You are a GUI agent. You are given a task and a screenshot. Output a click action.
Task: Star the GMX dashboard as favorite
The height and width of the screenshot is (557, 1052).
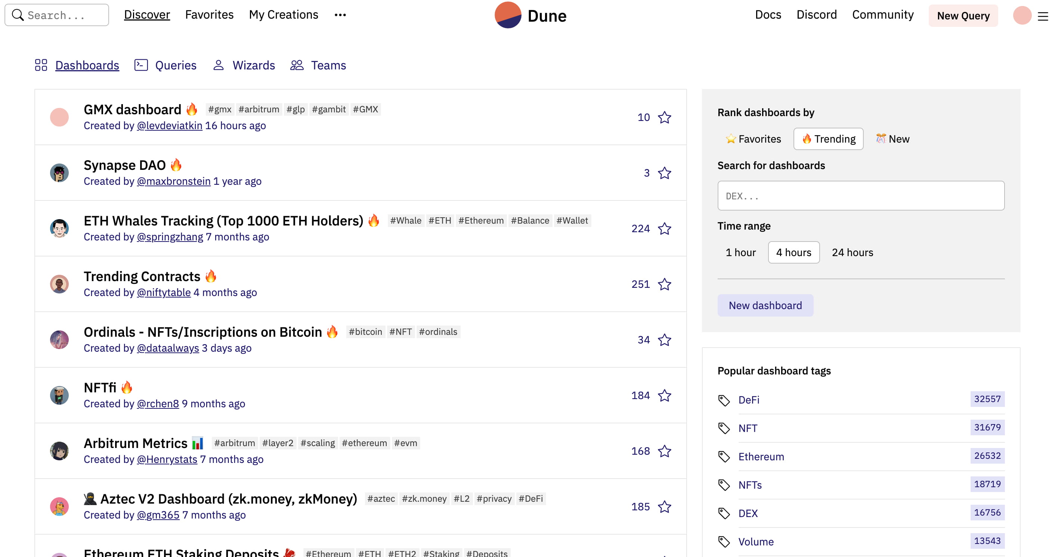coord(665,118)
